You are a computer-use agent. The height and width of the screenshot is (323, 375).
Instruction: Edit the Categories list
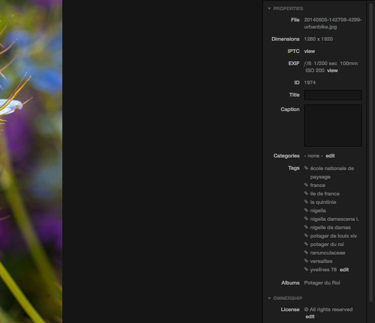[330, 156]
